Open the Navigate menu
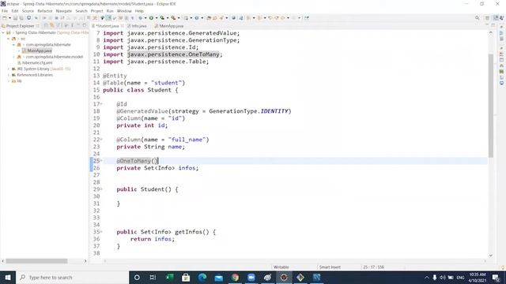Image resolution: width=506 pixels, height=284 pixels. click(64, 11)
